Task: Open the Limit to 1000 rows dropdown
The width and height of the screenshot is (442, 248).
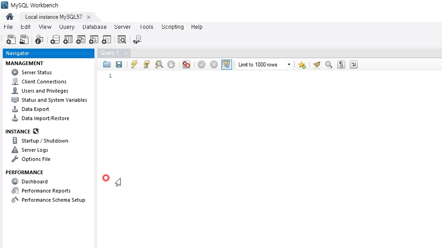Action: coord(264,65)
